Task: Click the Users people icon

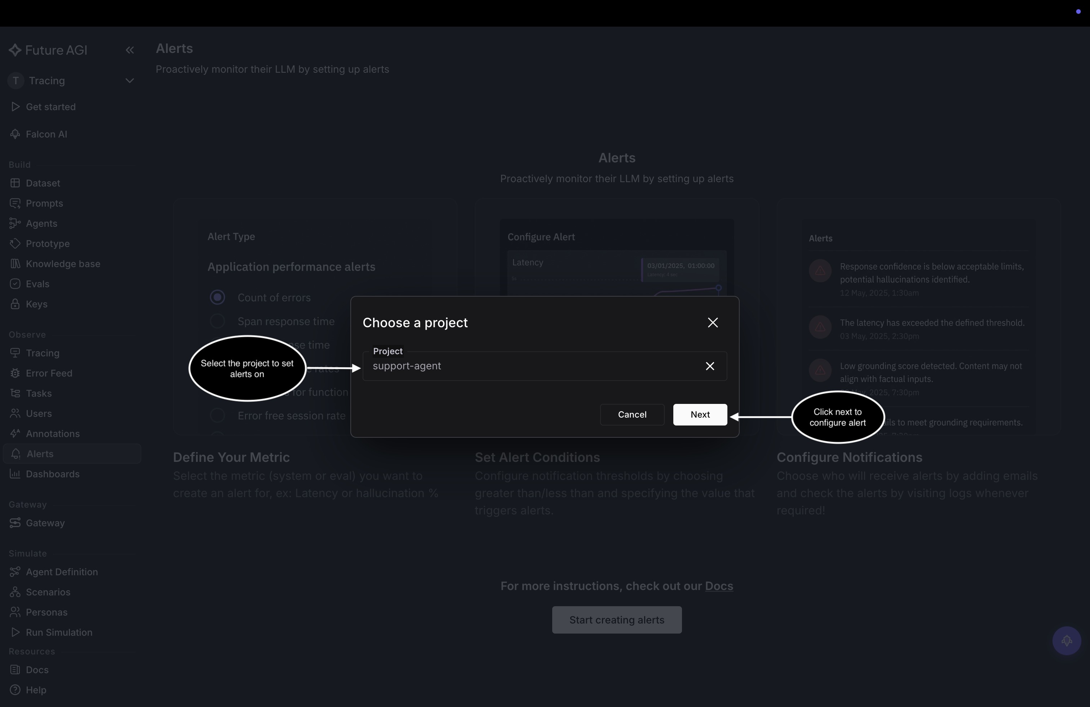Action: pos(15,413)
